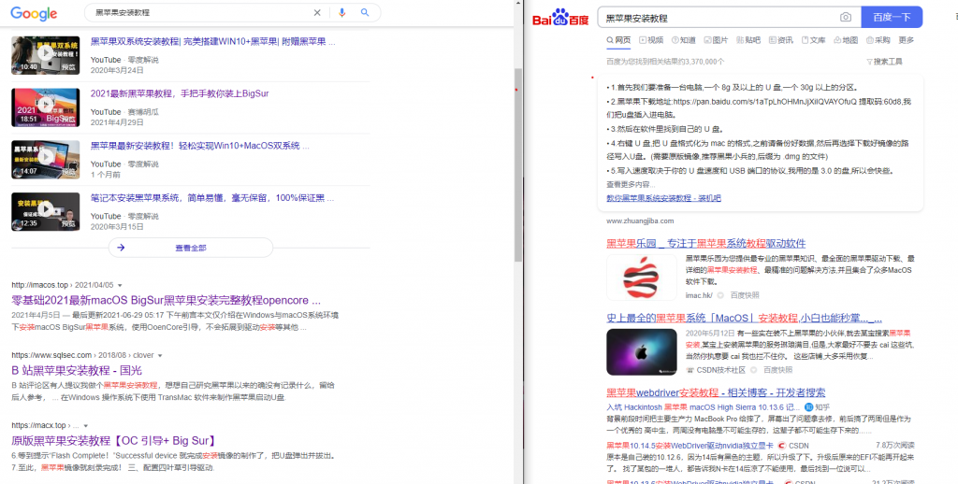Image resolution: width=958 pixels, height=484 pixels.
Task: Open 原版黑苹果安装教程 OC 引导 result
Action: [x=113, y=441]
